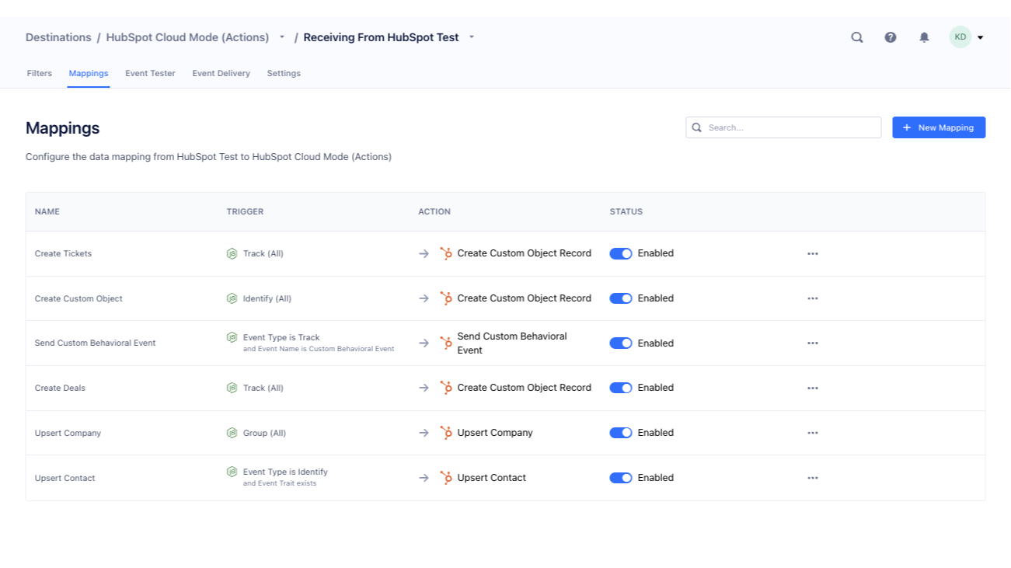This screenshot has width=1011, height=568.
Task: Open HubSpot Cloud Mode (Actions) breadcrumb
Action: [187, 37]
